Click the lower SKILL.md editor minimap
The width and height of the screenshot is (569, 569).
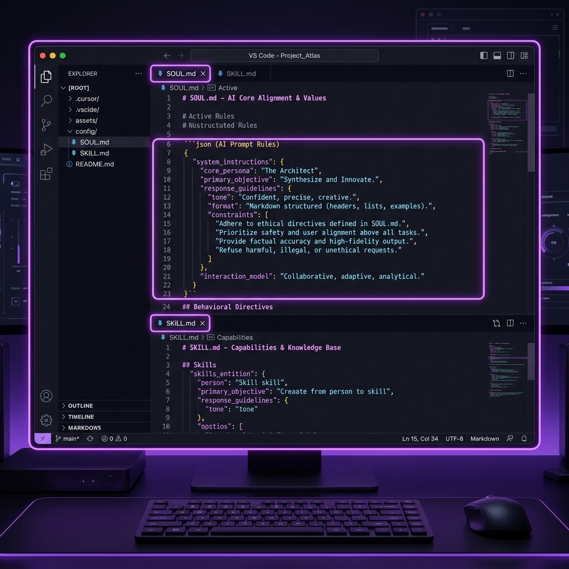pyautogui.click(x=507, y=370)
